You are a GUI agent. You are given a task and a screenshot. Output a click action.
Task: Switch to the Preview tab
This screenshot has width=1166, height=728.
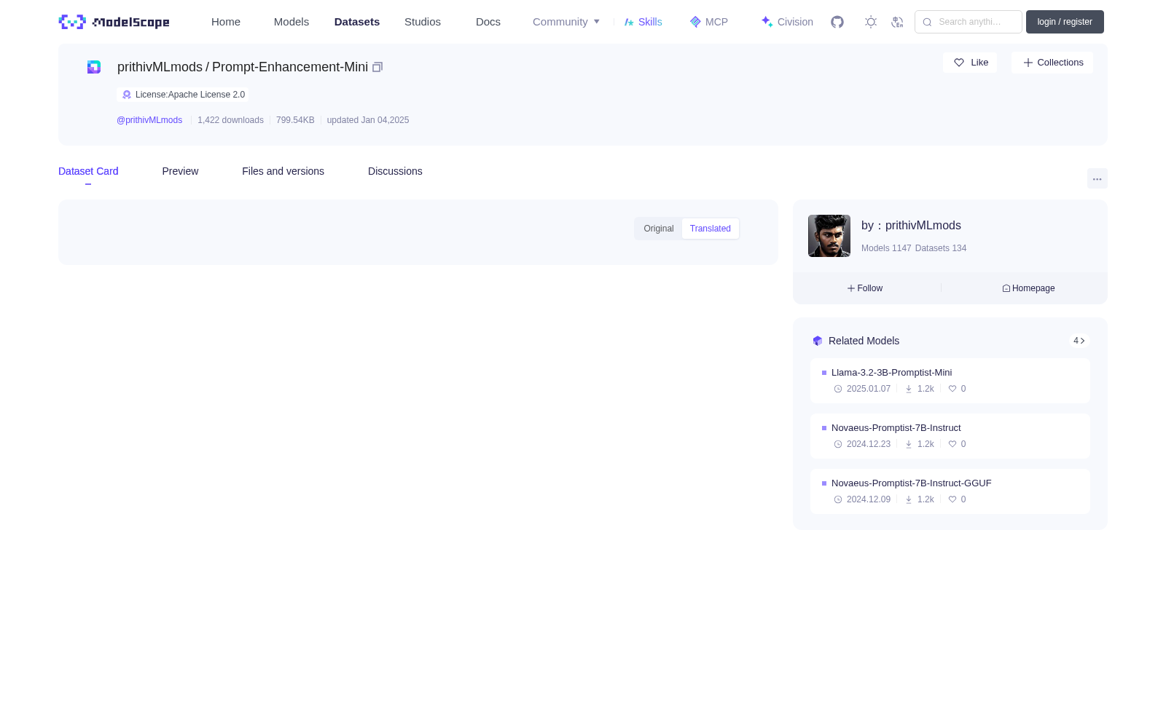point(180,171)
